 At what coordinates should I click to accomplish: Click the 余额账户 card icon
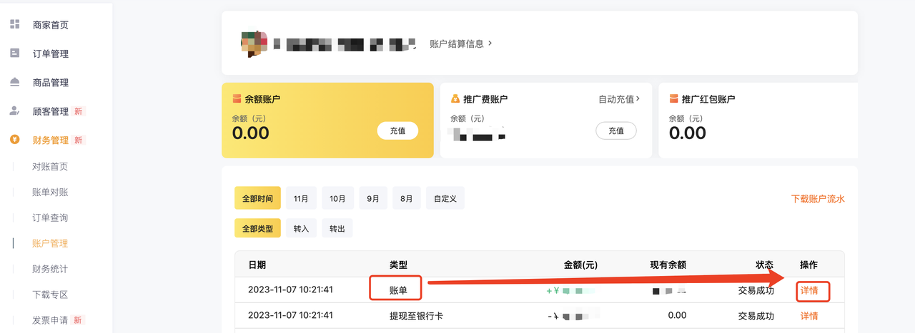237,99
